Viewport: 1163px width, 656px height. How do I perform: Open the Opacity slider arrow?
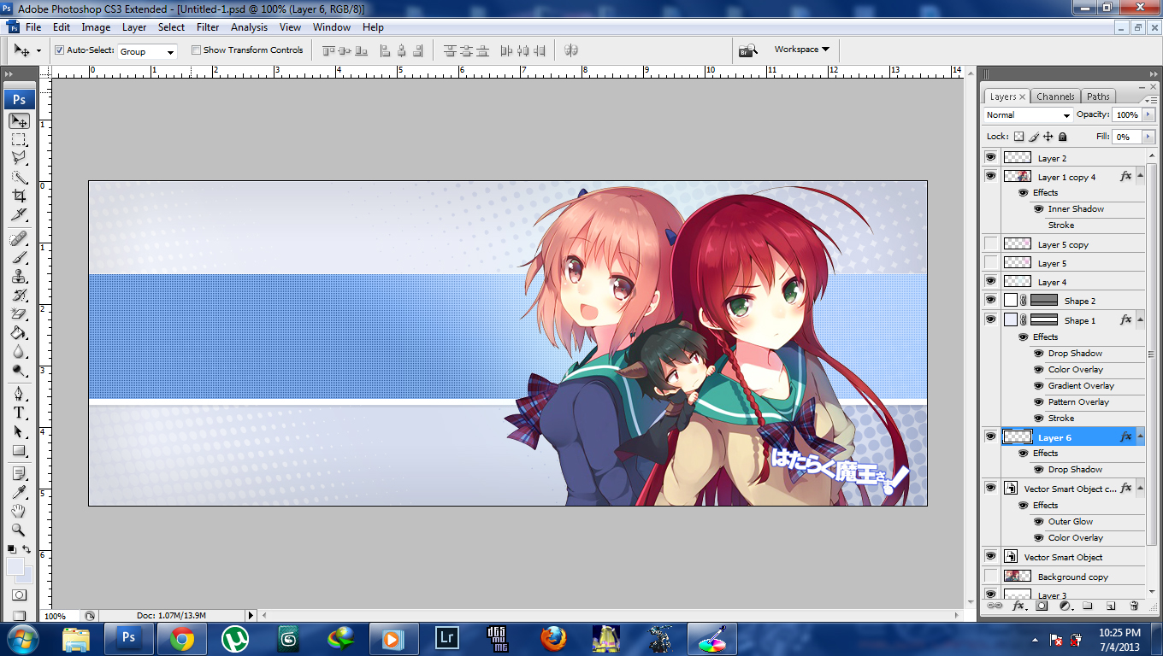pyautogui.click(x=1148, y=115)
